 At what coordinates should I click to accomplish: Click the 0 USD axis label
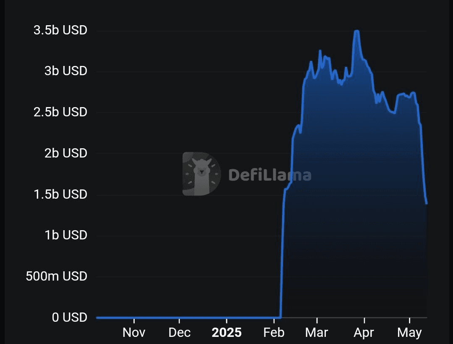click(70, 317)
